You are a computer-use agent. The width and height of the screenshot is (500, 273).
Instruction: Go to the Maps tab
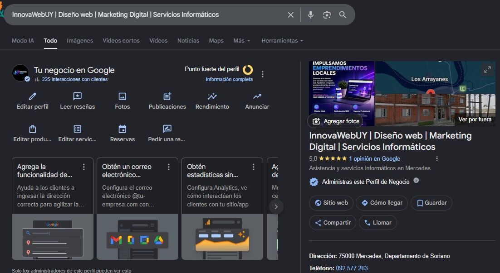[216, 41]
